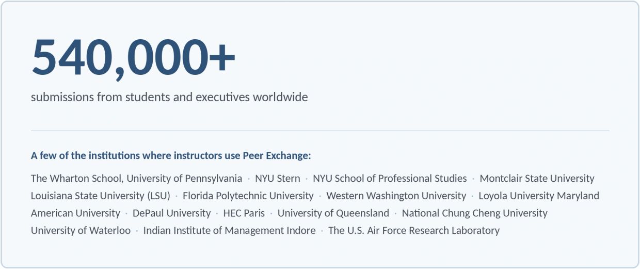Select DePaul University entry
The height and width of the screenshot is (269, 640).
171,213
